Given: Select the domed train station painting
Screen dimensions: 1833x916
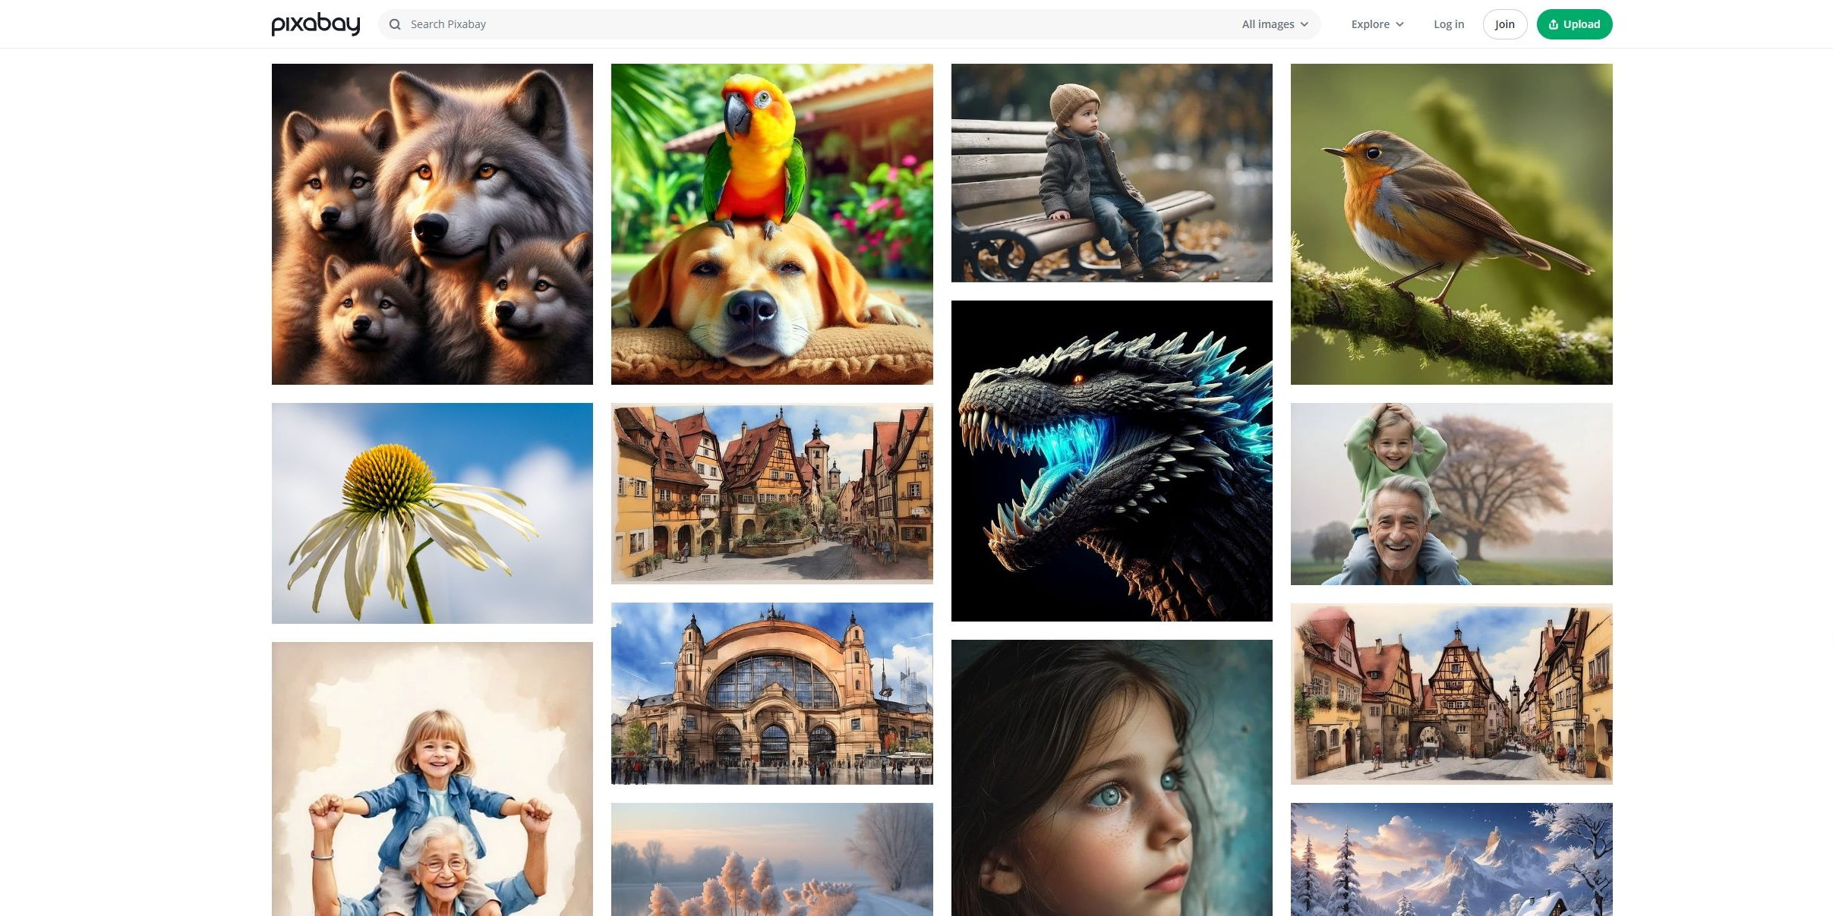Looking at the screenshot, I should coord(771,693).
